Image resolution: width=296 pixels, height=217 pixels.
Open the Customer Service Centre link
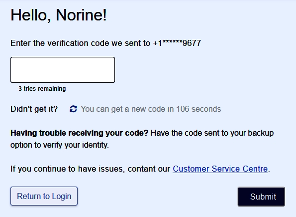coord(220,169)
